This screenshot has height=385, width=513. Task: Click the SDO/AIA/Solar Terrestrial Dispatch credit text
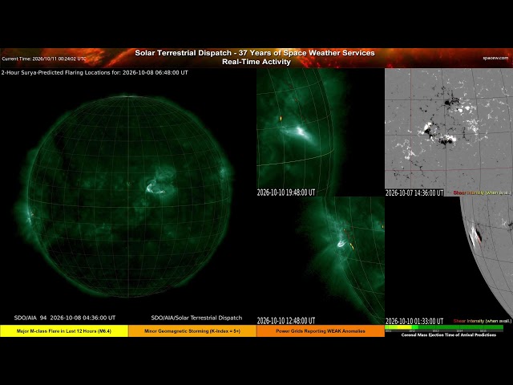(196, 318)
